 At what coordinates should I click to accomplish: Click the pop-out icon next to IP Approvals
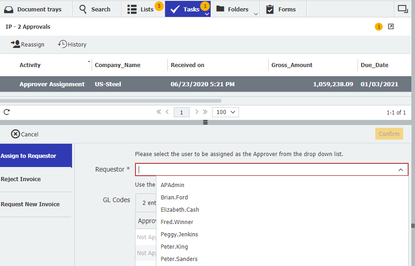click(x=390, y=26)
